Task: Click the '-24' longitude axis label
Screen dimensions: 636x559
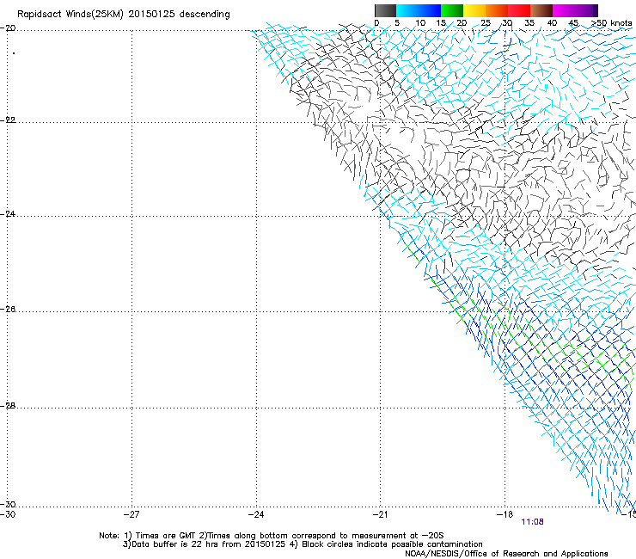Action: click(256, 515)
